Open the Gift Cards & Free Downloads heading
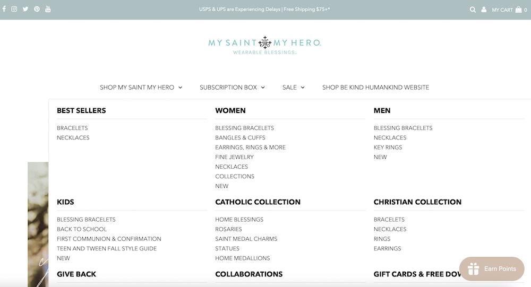The image size is (531, 287). (417, 274)
